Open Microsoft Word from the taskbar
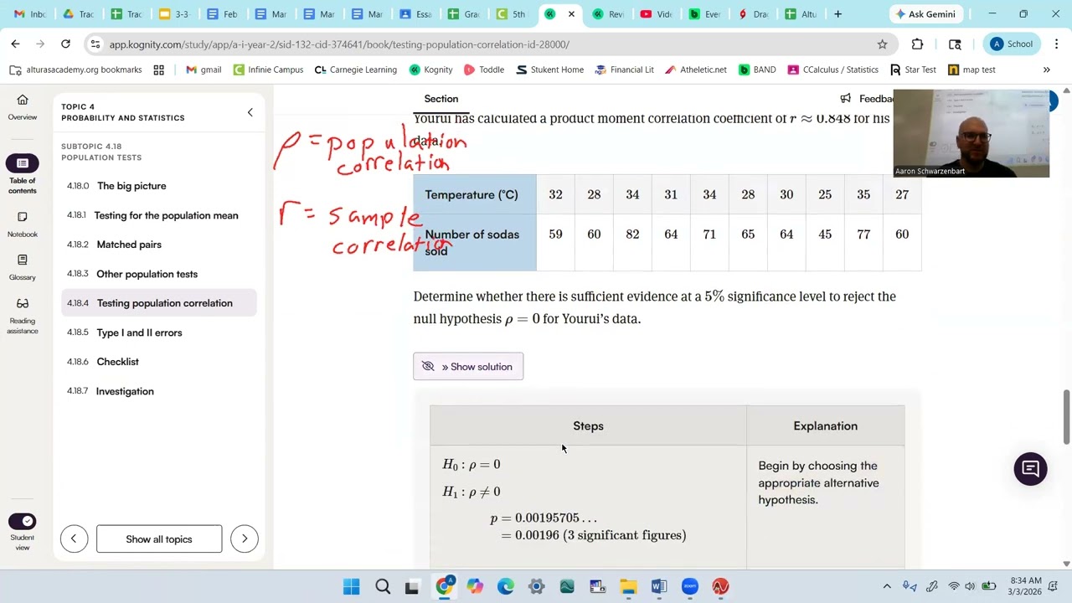The image size is (1072, 603). pos(659,587)
